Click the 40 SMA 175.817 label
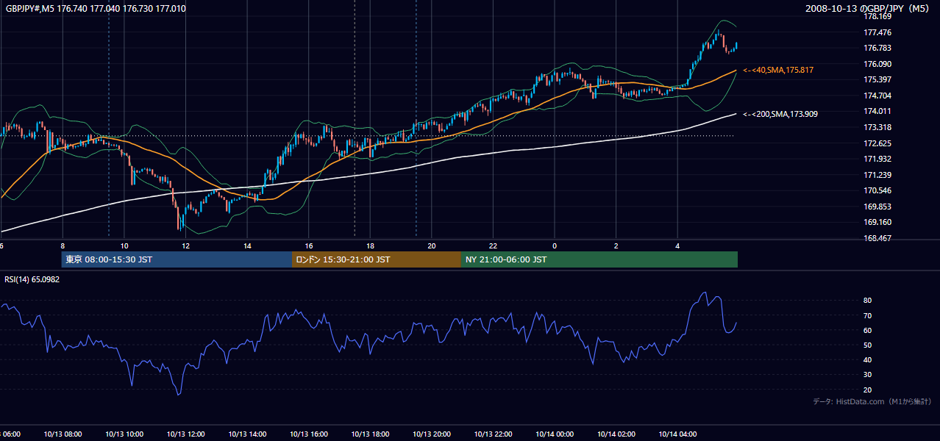 (x=778, y=70)
